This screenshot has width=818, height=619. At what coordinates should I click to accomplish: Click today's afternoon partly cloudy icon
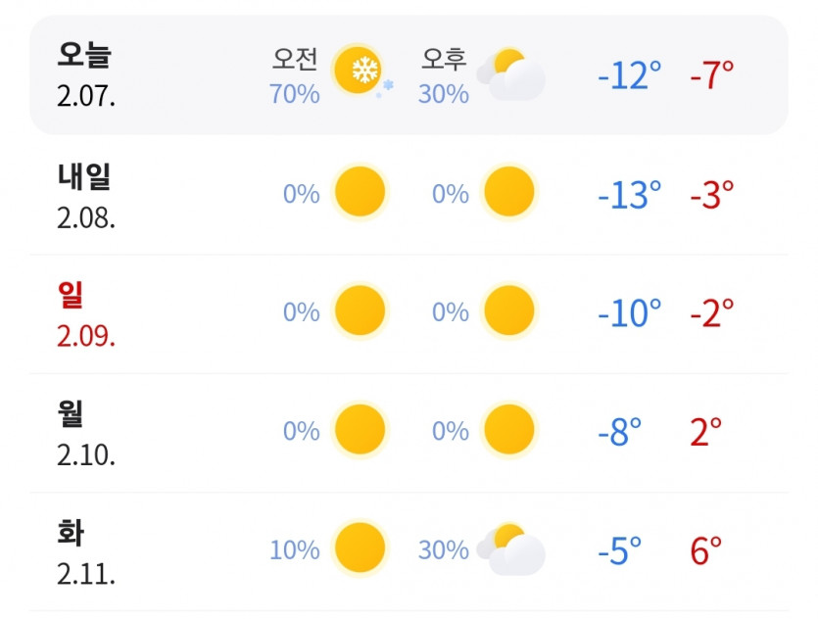pyautogui.click(x=510, y=74)
